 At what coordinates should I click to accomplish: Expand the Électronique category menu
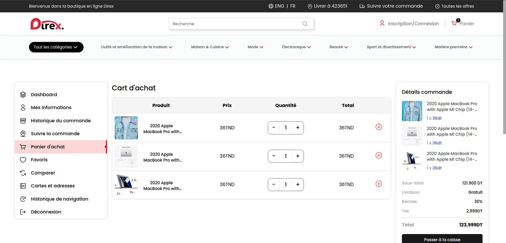[296, 47]
